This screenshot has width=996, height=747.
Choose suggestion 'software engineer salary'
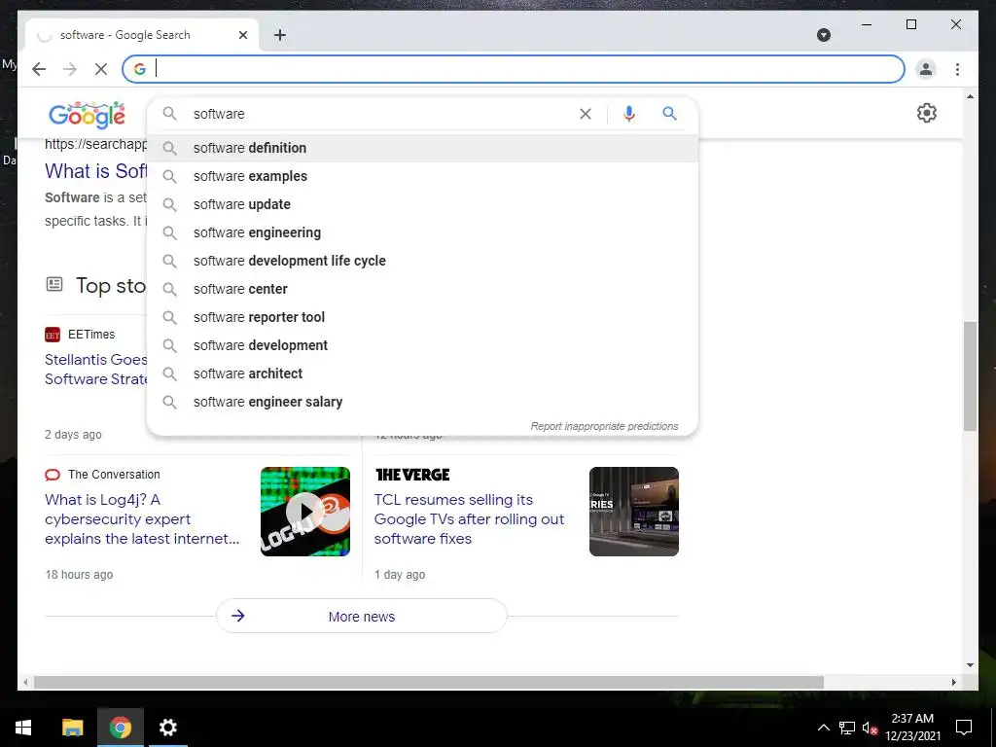pyautogui.click(x=422, y=402)
